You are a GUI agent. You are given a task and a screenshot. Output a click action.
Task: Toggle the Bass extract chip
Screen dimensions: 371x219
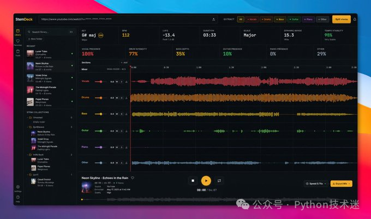pyautogui.click(x=280, y=20)
